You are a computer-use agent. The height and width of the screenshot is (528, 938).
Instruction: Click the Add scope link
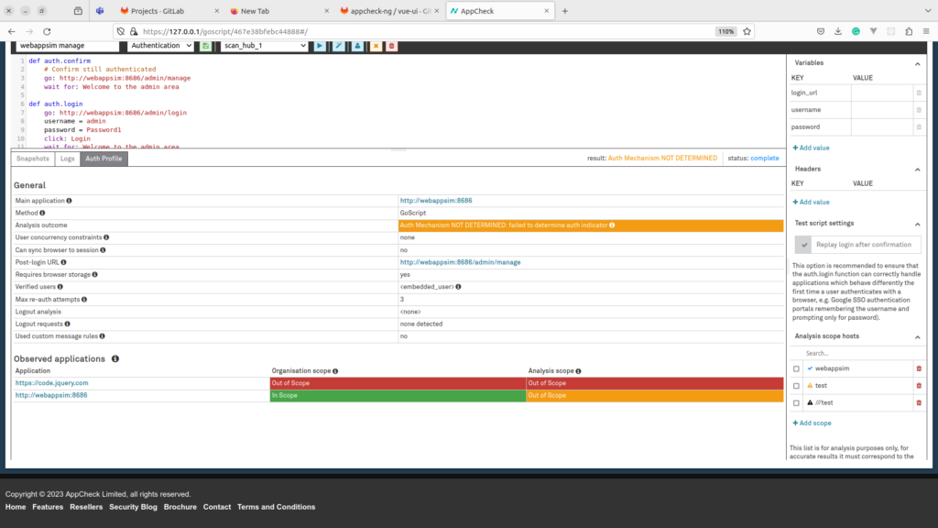[812, 423]
